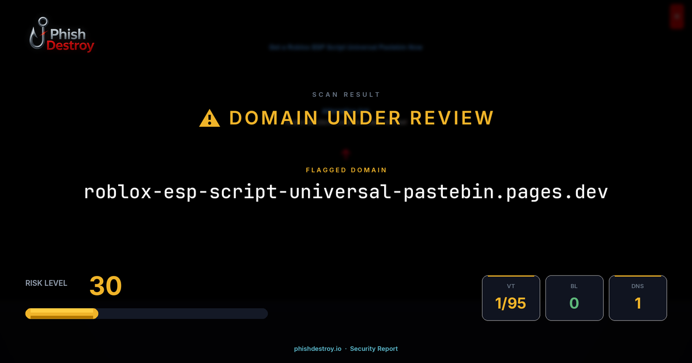The image size is (692, 363).
Task: Click the DNS icon label on the right stat card
Action: [x=638, y=285]
